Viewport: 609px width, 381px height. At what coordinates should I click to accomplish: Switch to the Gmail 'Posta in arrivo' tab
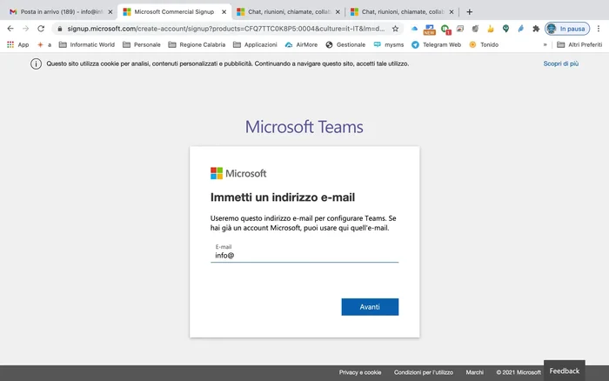tap(57, 12)
